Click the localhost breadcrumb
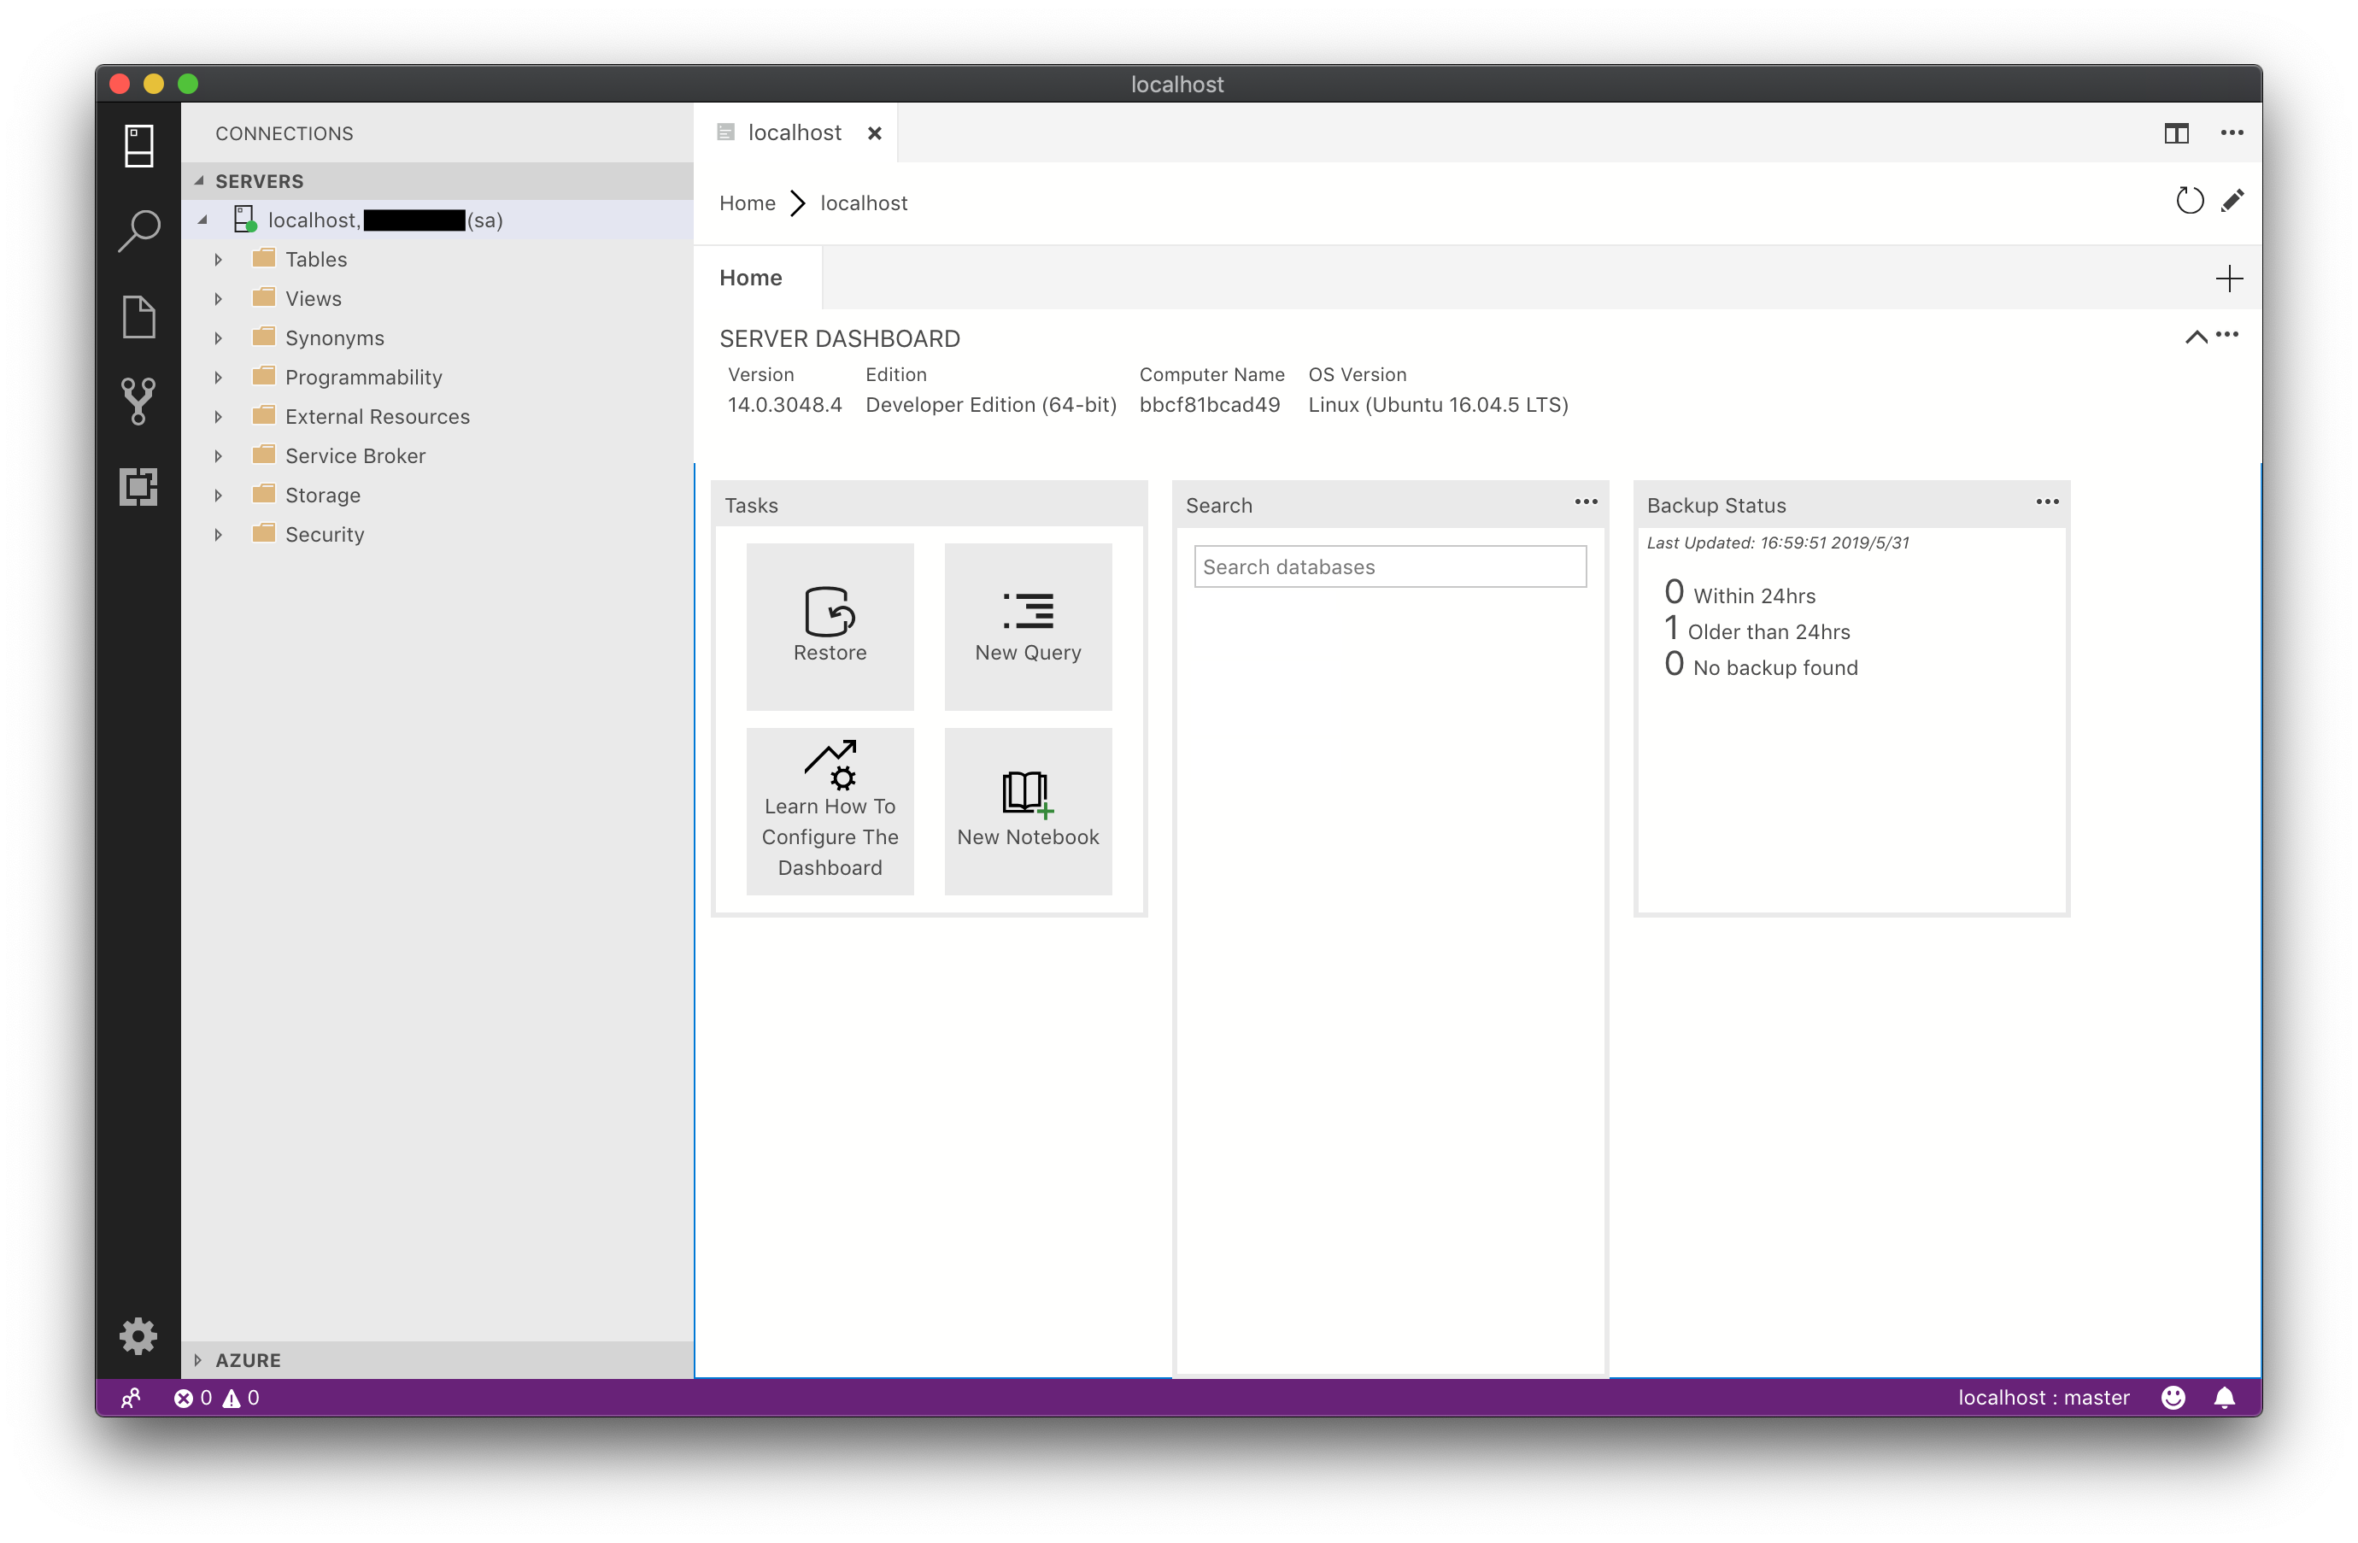Image resolution: width=2358 pixels, height=1543 pixels. tap(863, 203)
